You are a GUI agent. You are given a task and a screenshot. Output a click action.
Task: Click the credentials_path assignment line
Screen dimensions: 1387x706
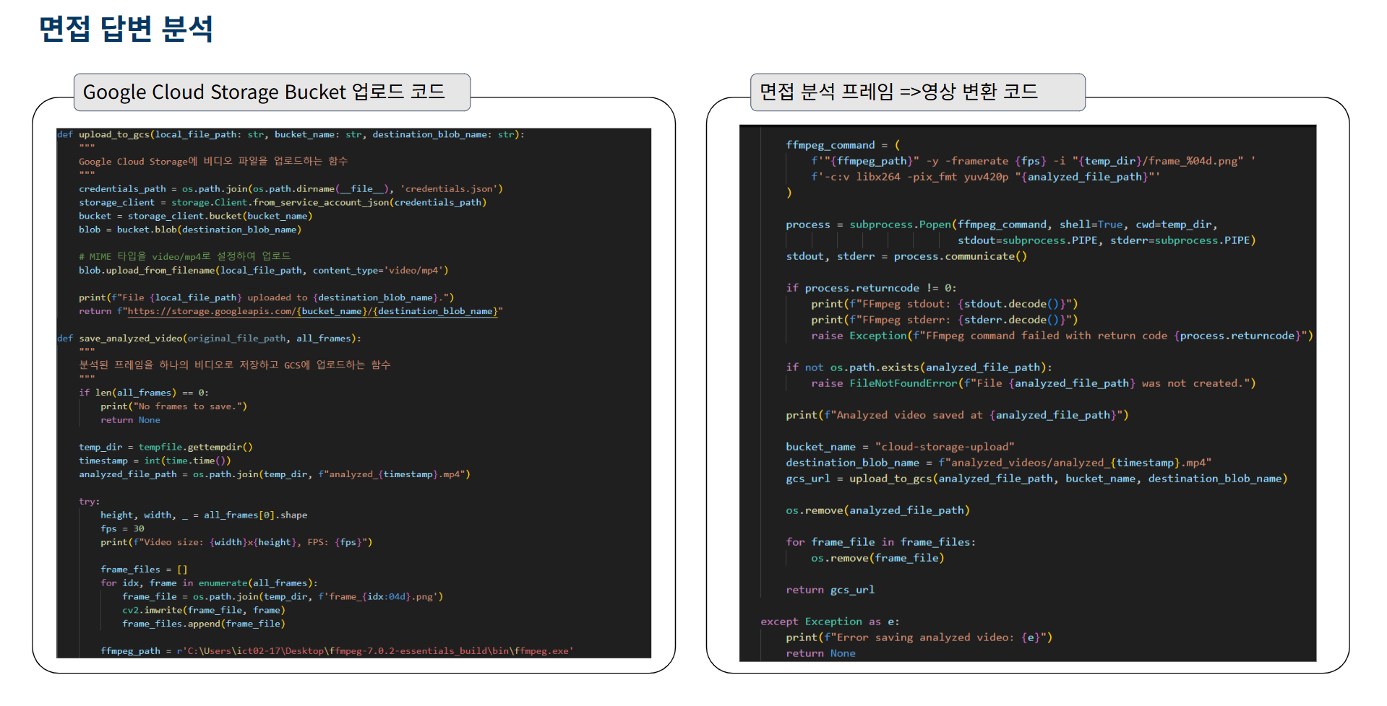pyautogui.click(x=290, y=188)
